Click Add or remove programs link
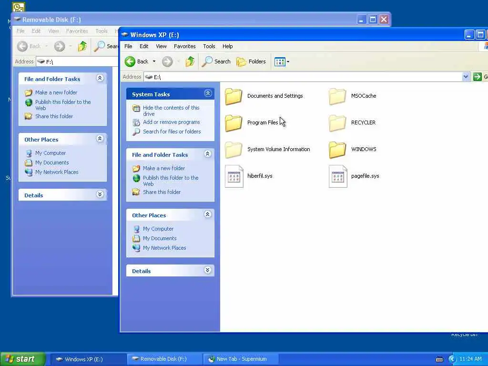This screenshot has height=366, width=488. [172, 122]
